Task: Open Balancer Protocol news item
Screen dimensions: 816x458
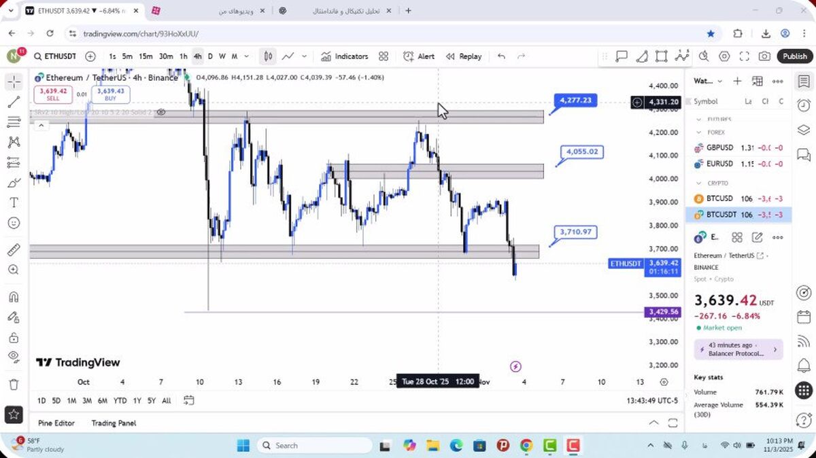Action: 738,349
